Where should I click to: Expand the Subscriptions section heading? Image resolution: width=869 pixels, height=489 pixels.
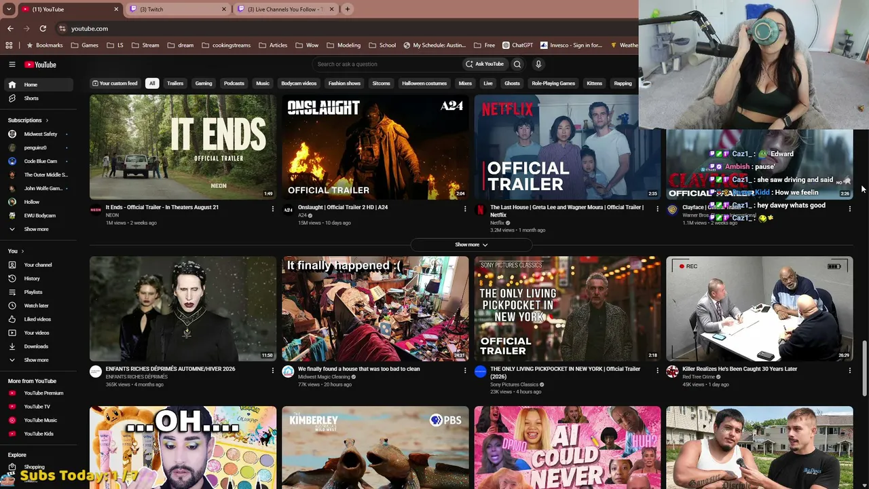(x=28, y=120)
